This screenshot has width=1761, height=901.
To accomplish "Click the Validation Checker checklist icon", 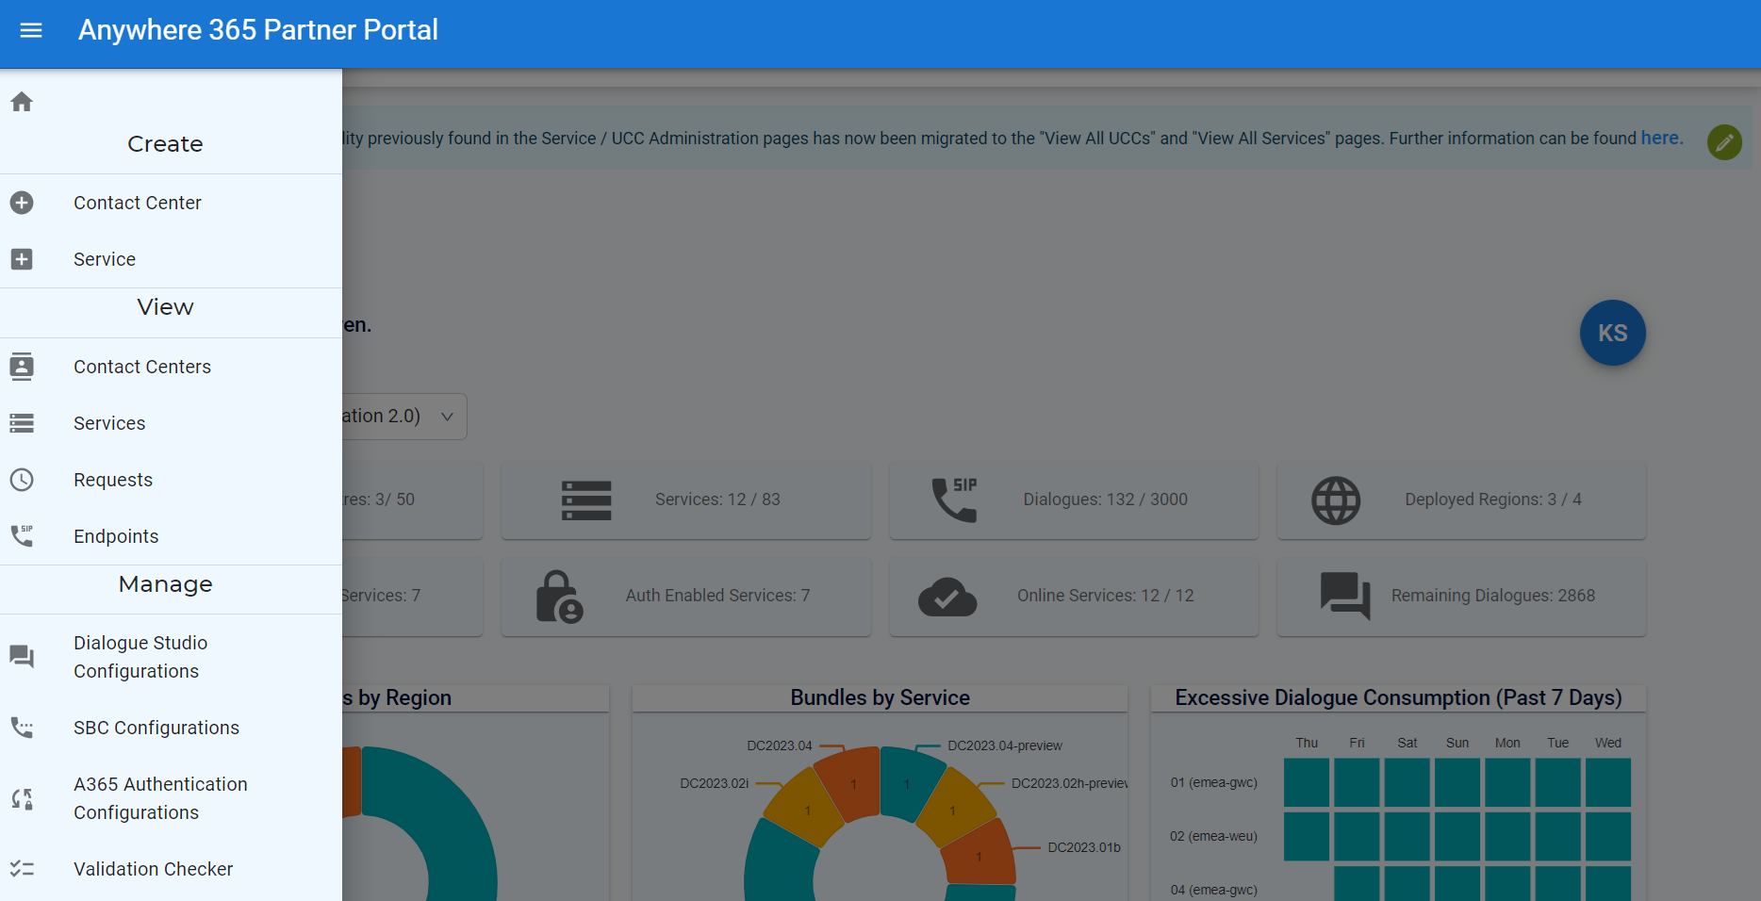I will coord(22,869).
